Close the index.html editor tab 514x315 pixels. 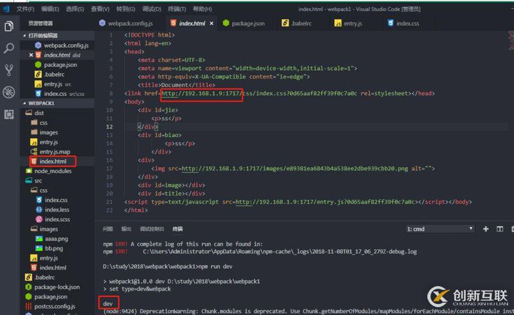pos(211,23)
